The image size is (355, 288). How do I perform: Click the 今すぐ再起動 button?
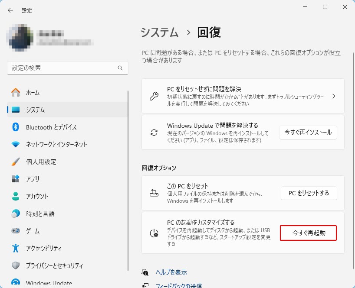308,233
